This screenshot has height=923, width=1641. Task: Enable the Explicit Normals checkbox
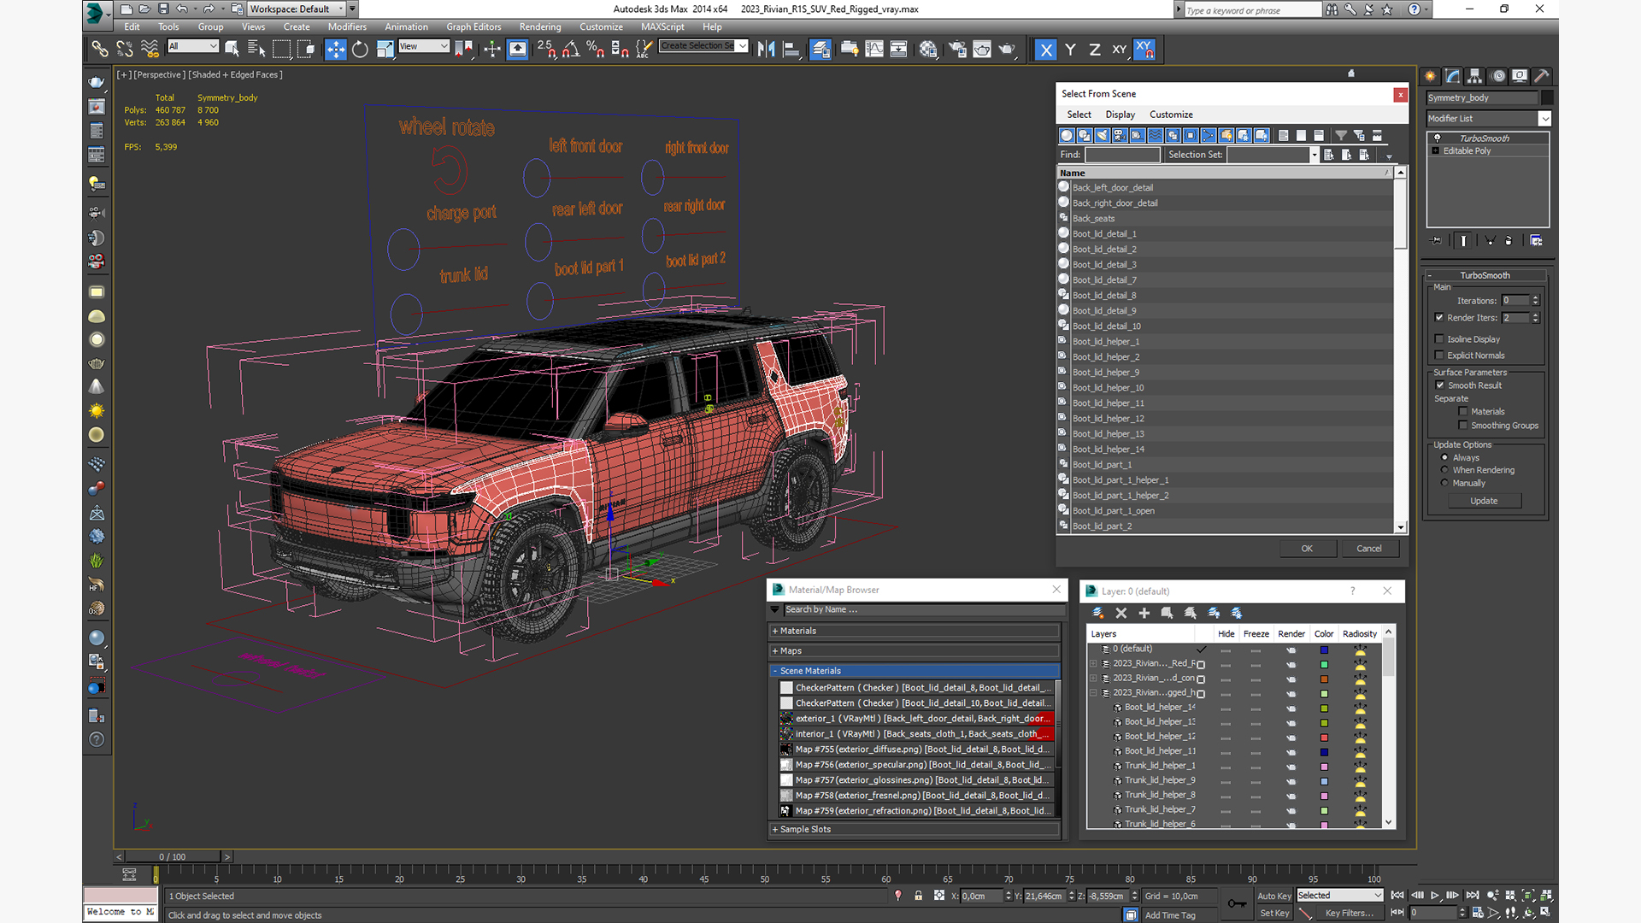1439,356
